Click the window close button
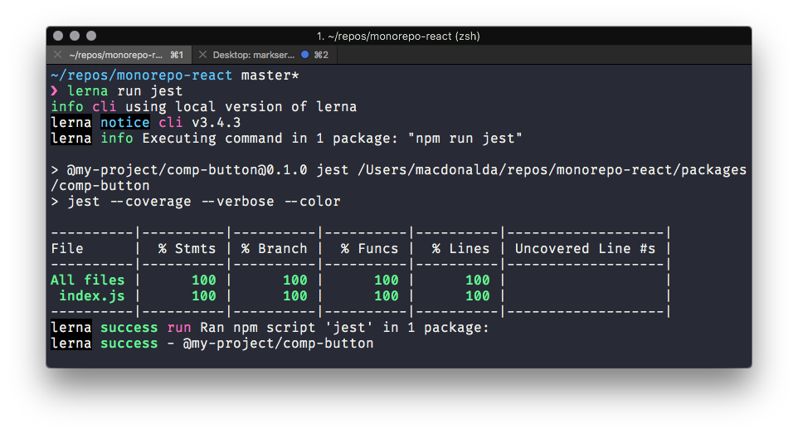The height and width of the screenshot is (434, 798). click(58, 36)
